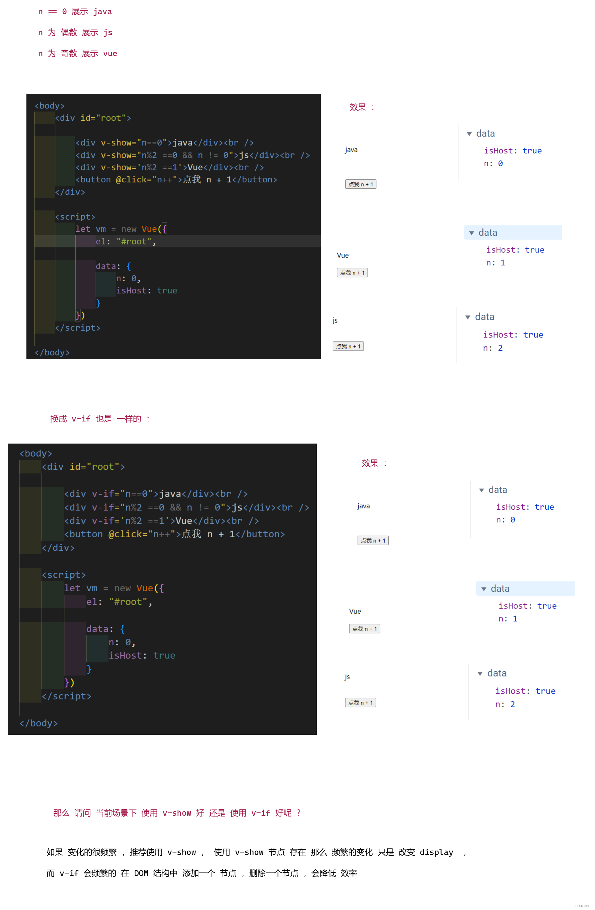This screenshot has height=910, width=595.
Task: Click 'isHost: true' above 'n: 2' in the v-if example
Action: tap(525, 691)
